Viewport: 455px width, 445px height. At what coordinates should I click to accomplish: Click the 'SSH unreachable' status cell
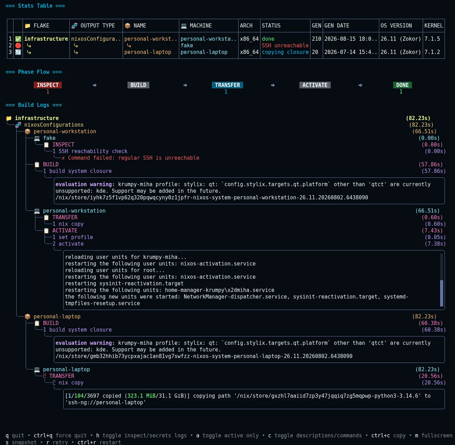[x=285, y=46]
